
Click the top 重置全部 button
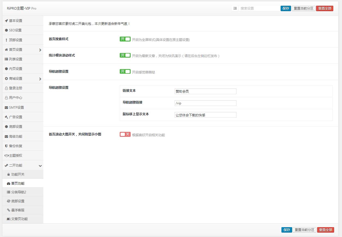[325, 8]
